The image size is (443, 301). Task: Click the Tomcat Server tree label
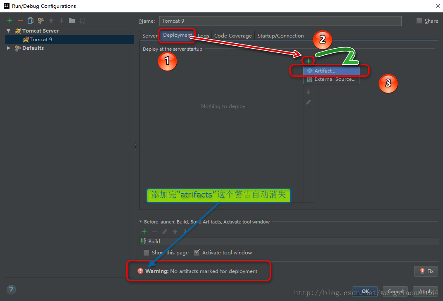(x=40, y=31)
